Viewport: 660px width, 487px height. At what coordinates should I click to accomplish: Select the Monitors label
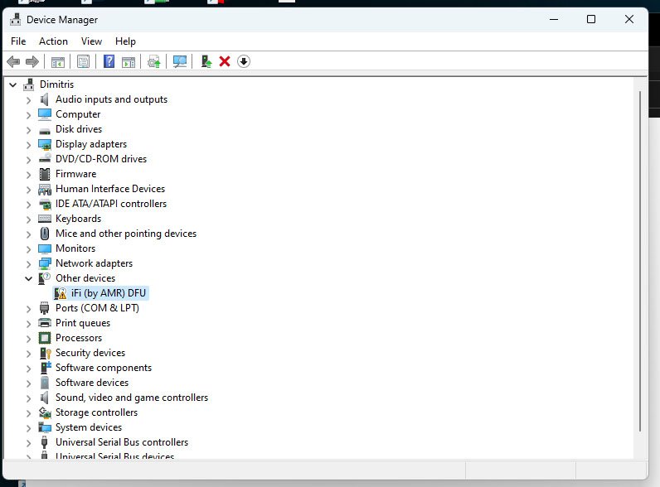[75, 248]
